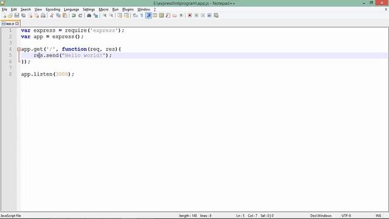Image resolution: width=389 pixels, height=219 pixels.
Task: Close the app.js tab with its X
Action: click(17, 24)
